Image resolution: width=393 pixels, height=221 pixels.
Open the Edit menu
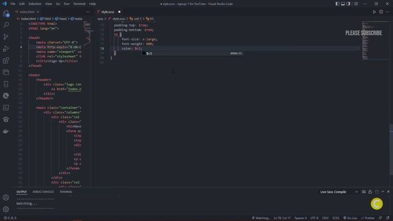[x=22, y=4]
